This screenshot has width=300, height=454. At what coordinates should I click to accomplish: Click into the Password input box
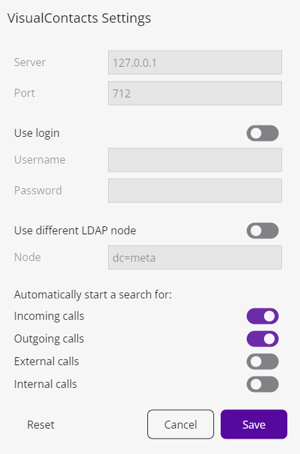click(x=195, y=190)
